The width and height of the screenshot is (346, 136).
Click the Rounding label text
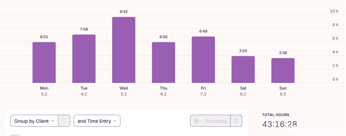(216, 121)
